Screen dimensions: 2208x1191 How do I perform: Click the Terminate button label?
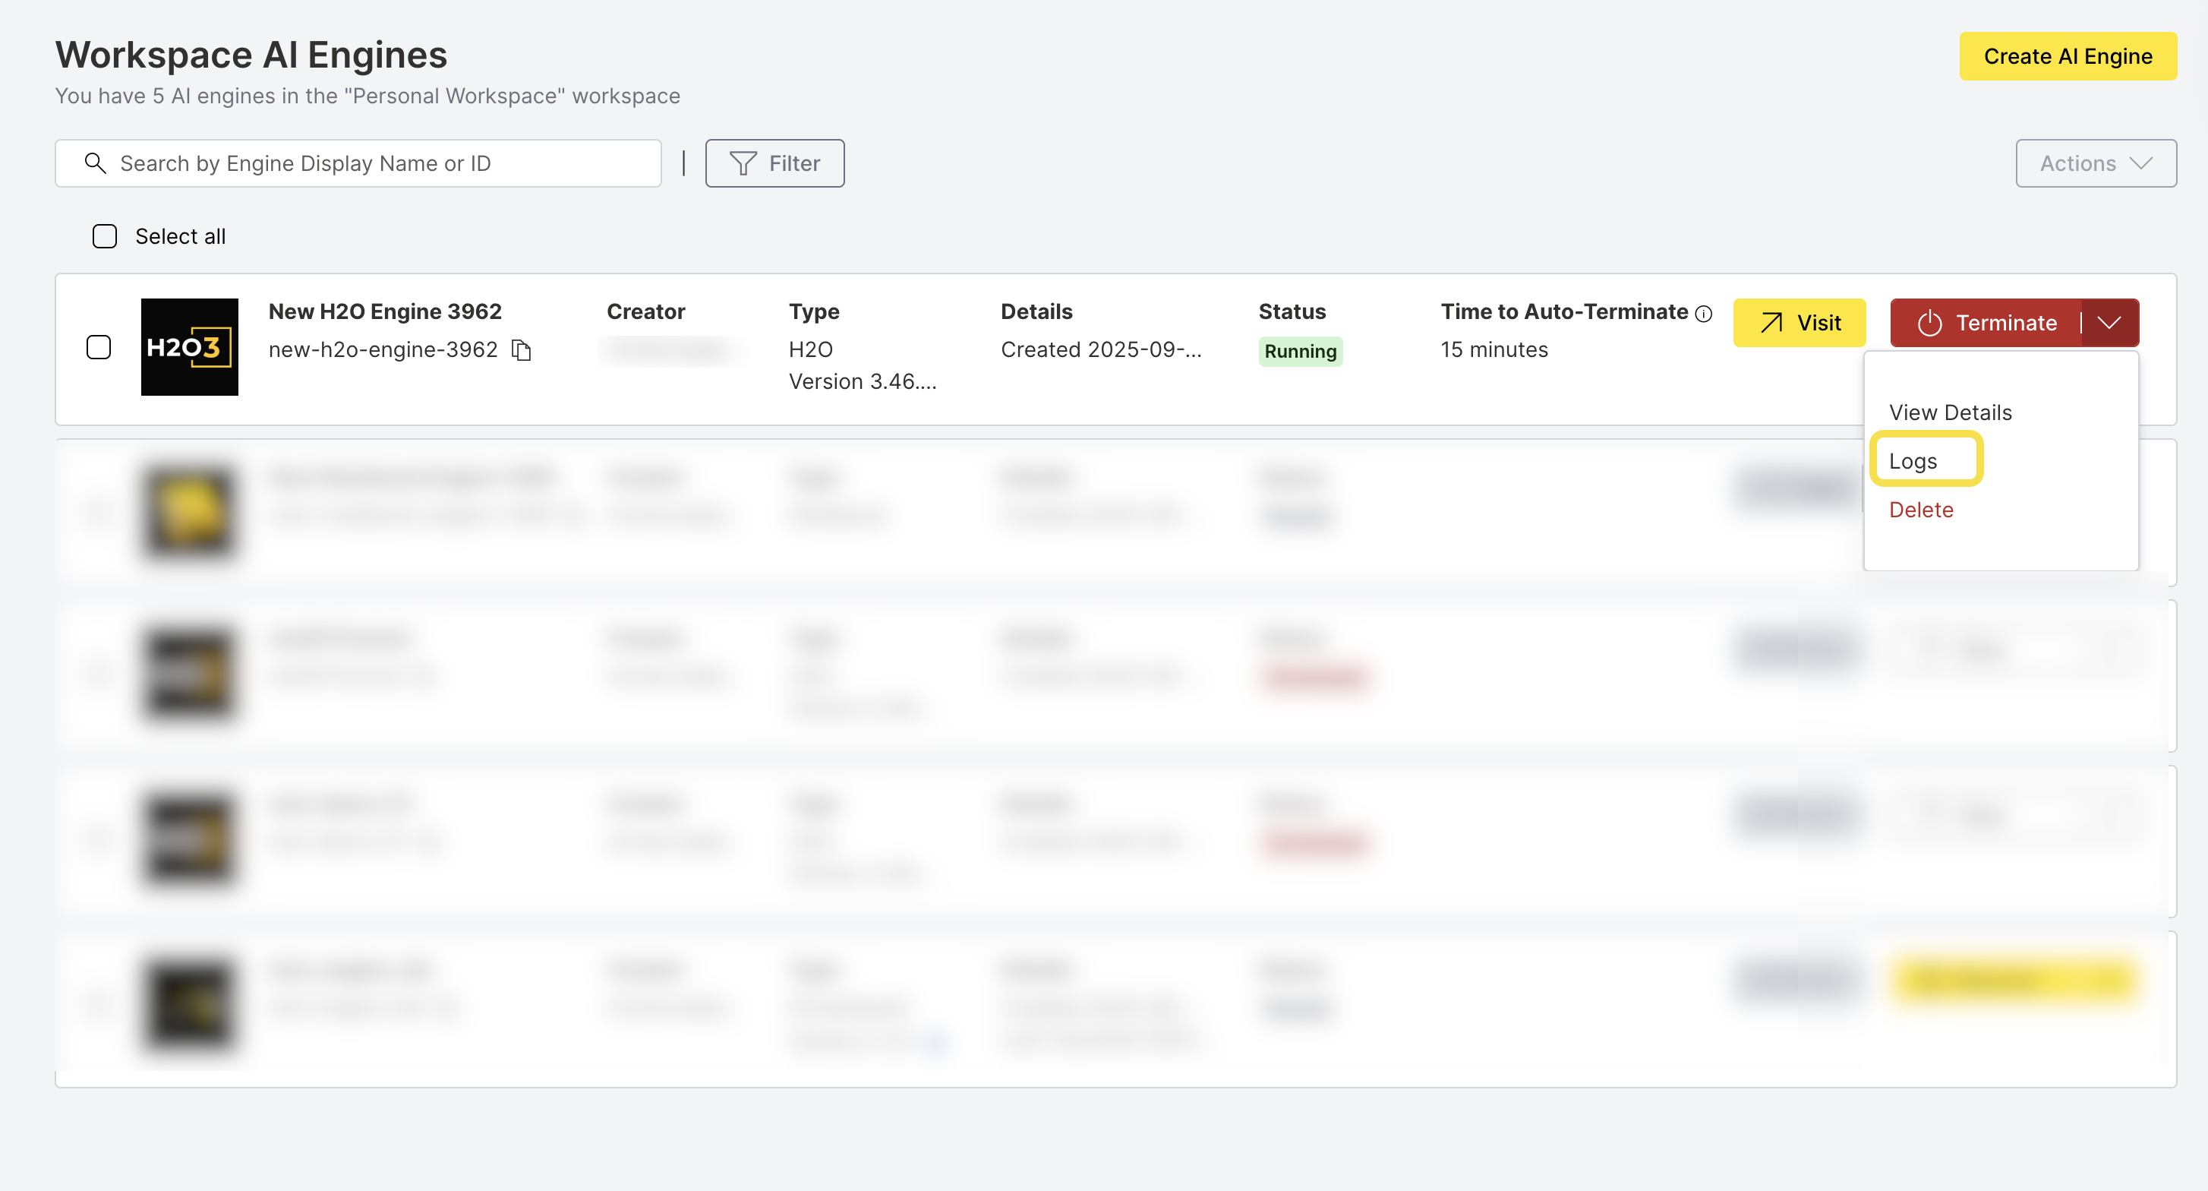coord(2006,324)
